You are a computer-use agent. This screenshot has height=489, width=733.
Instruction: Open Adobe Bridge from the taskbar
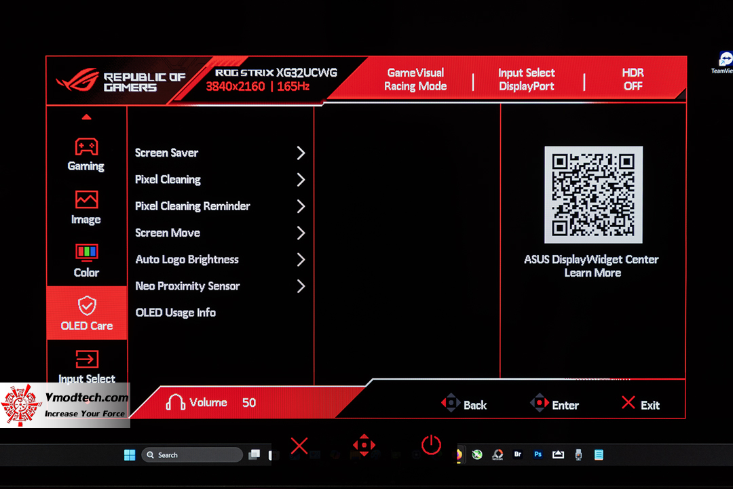pyautogui.click(x=517, y=454)
